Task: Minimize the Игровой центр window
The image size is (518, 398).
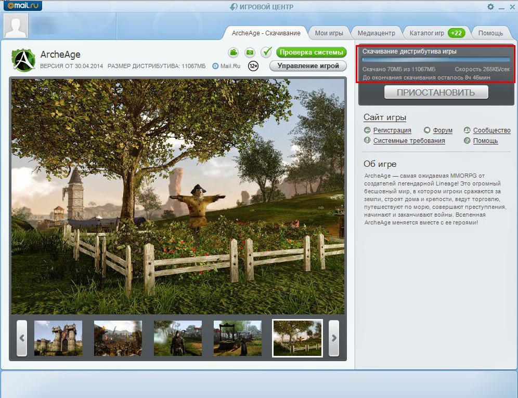Action: click(501, 7)
